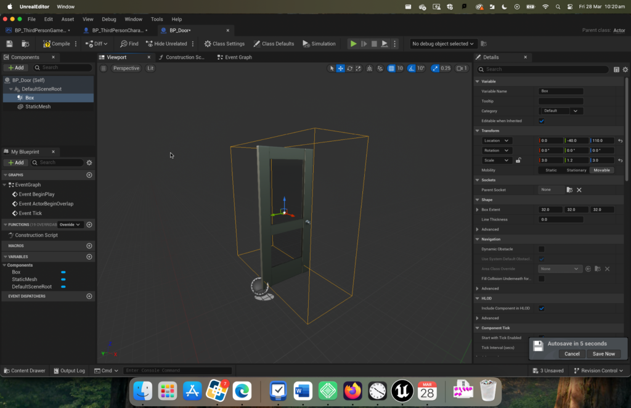Enable the Dynamic Obstacle checkbox
The image size is (631, 408).
point(542,249)
